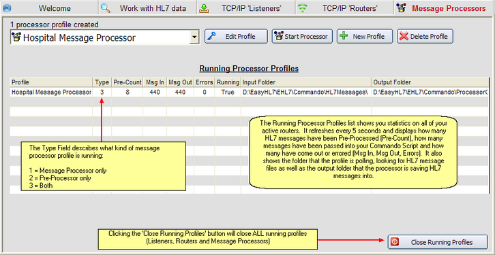Expand the processor profile dropdown arrow
This screenshot has height=255, width=495.
(194, 38)
